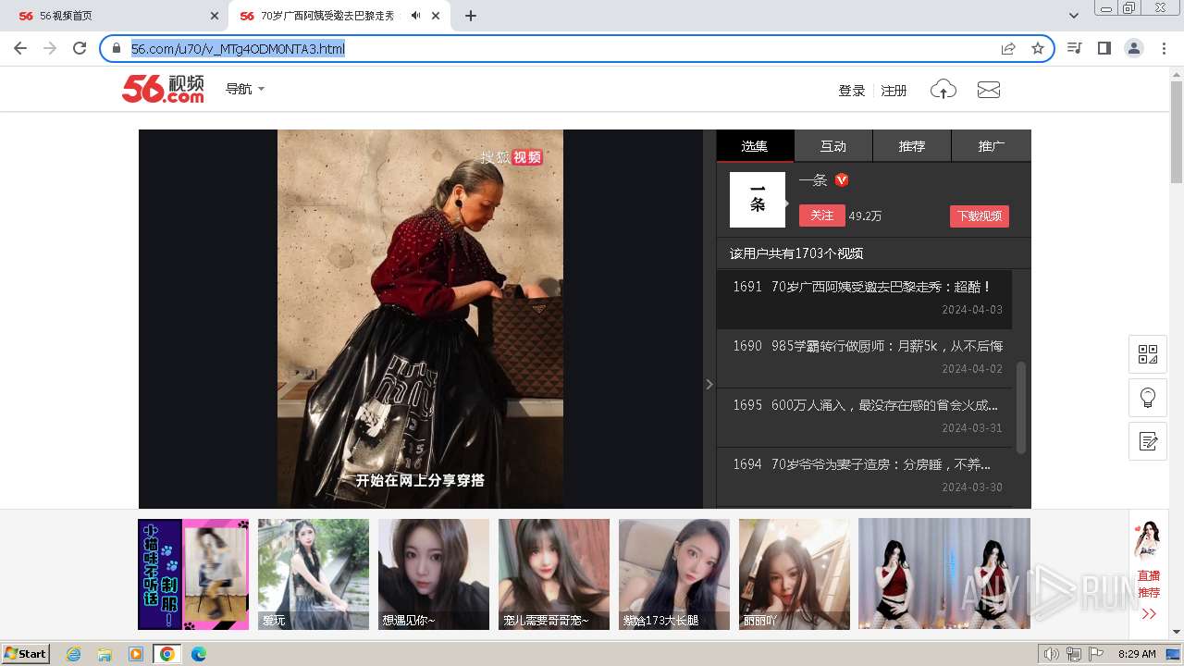Open the 丽丽吖 live thumbnail

point(795,574)
